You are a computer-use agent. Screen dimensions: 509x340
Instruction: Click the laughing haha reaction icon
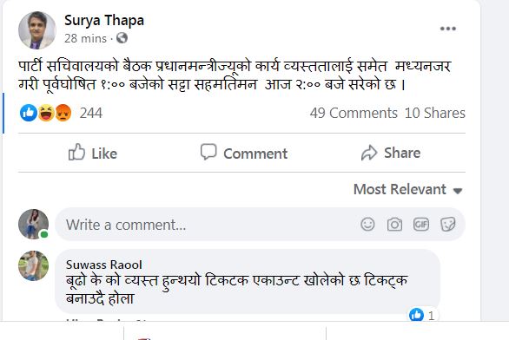point(46,113)
